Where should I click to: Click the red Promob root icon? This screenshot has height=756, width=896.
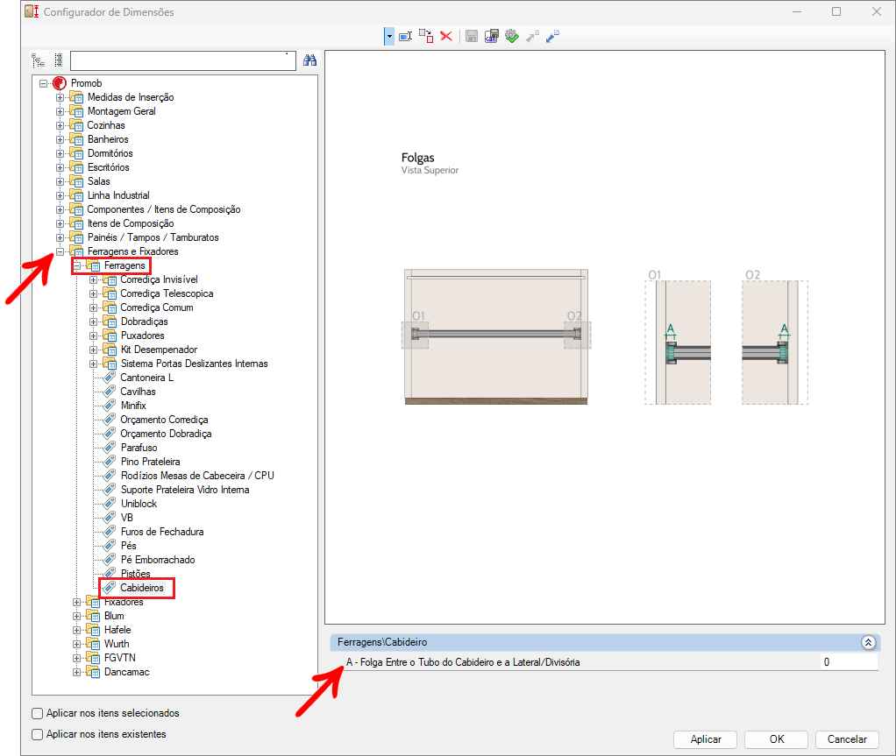tap(60, 83)
